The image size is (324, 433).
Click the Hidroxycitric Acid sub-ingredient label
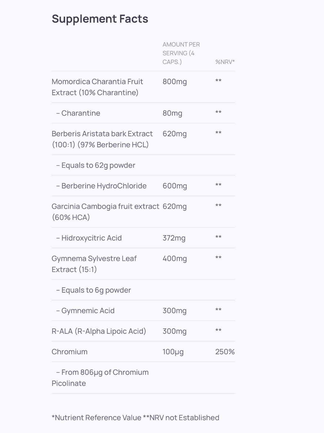coord(89,238)
